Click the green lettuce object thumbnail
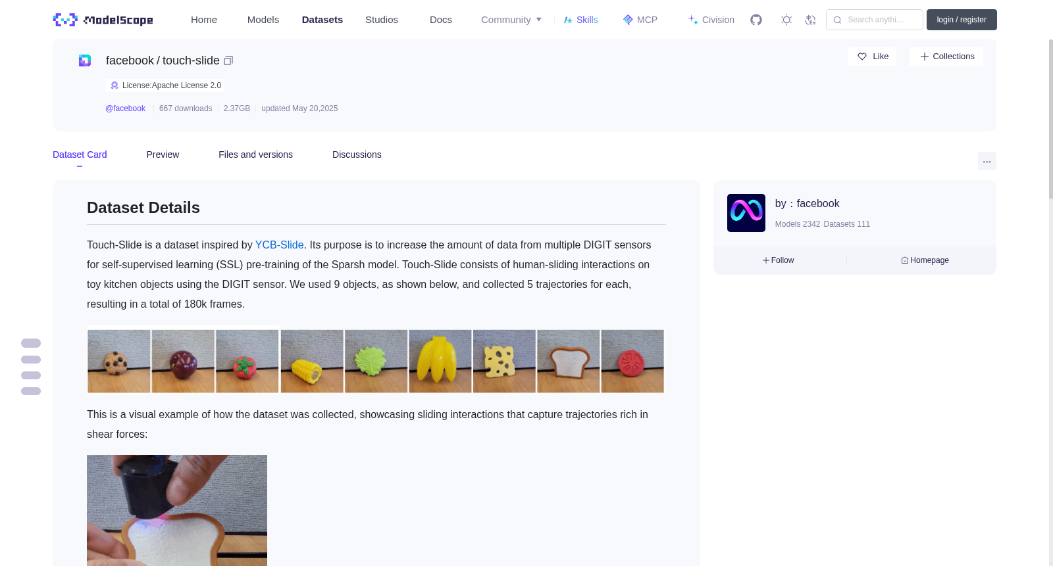Image resolution: width=1053 pixels, height=566 pixels. click(x=376, y=362)
